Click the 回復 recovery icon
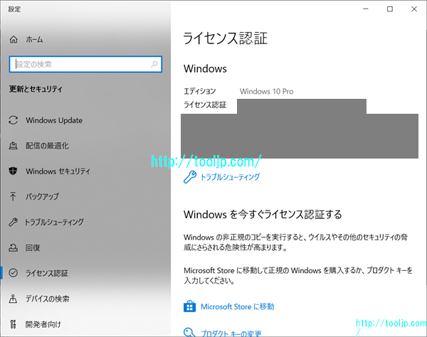The width and height of the screenshot is (427, 337). [x=13, y=248]
